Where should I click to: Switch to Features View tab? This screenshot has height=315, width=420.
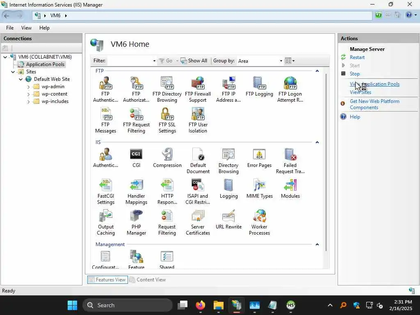[x=107, y=280]
